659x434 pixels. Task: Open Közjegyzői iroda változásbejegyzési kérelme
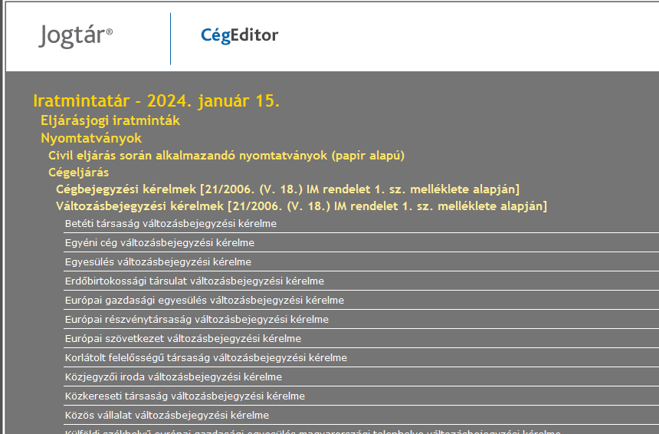click(173, 377)
